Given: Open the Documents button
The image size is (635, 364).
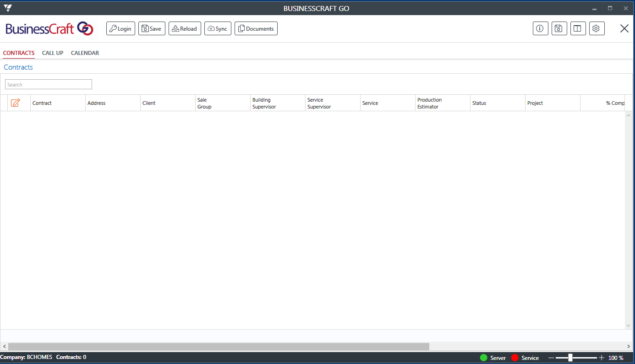Looking at the screenshot, I should [256, 28].
